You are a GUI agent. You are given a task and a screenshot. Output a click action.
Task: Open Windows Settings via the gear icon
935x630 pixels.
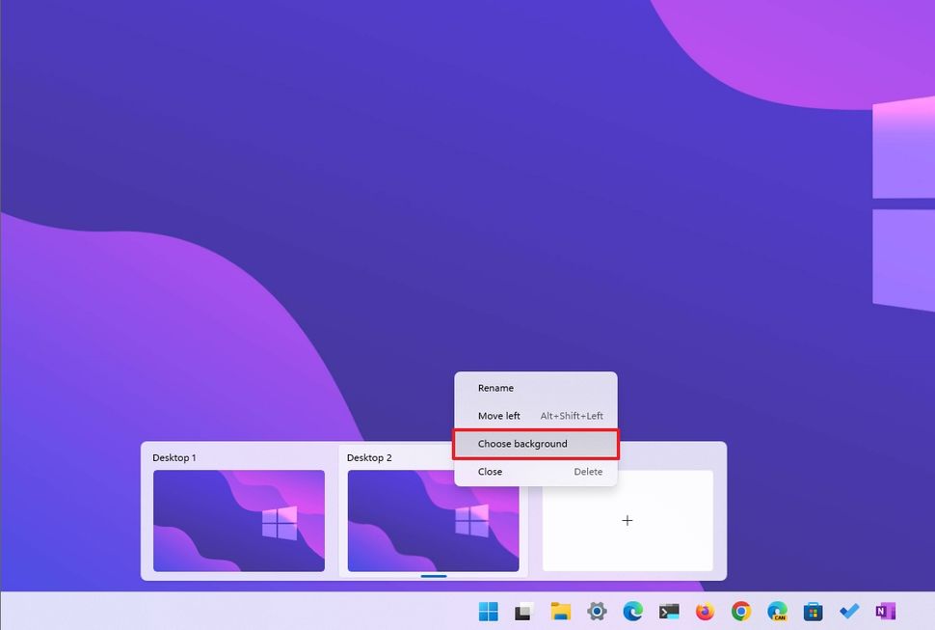click(x=597, y=611)
